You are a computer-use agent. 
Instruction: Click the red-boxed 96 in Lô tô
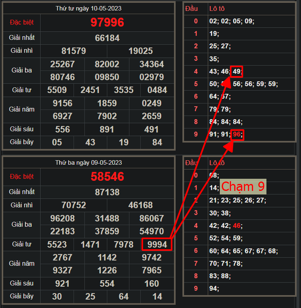(x=237, y=134)
